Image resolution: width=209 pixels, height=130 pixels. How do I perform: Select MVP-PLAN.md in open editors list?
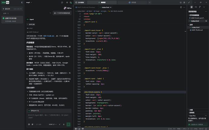click(x=198, y=18)
